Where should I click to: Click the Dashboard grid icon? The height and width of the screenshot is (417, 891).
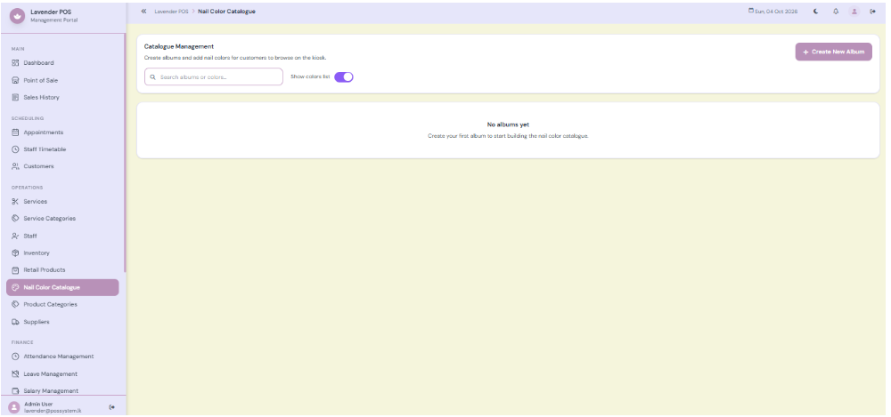(x=15, y=63)
